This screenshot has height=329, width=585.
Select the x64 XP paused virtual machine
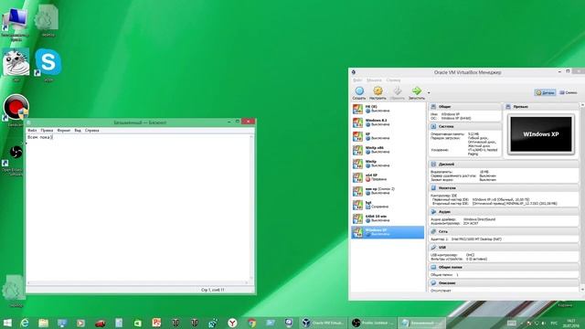[x=388, y=177]
